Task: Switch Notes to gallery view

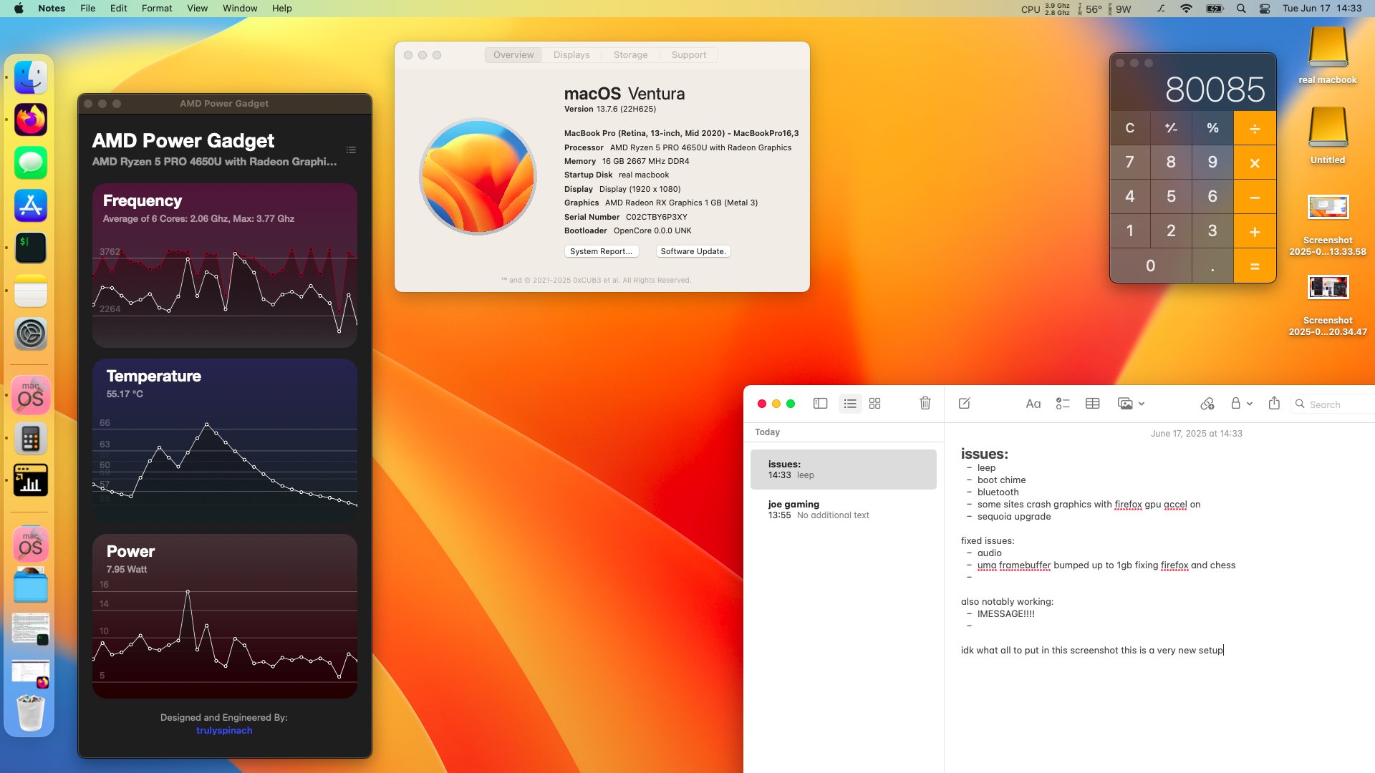Action: tap(875, 404)
